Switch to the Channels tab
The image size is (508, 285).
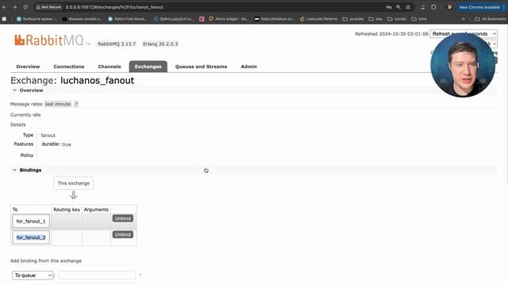pyautogui.click(x=110, y=66)
